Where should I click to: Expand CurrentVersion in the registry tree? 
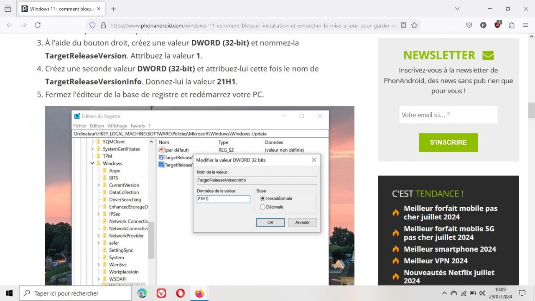[99, 185]
